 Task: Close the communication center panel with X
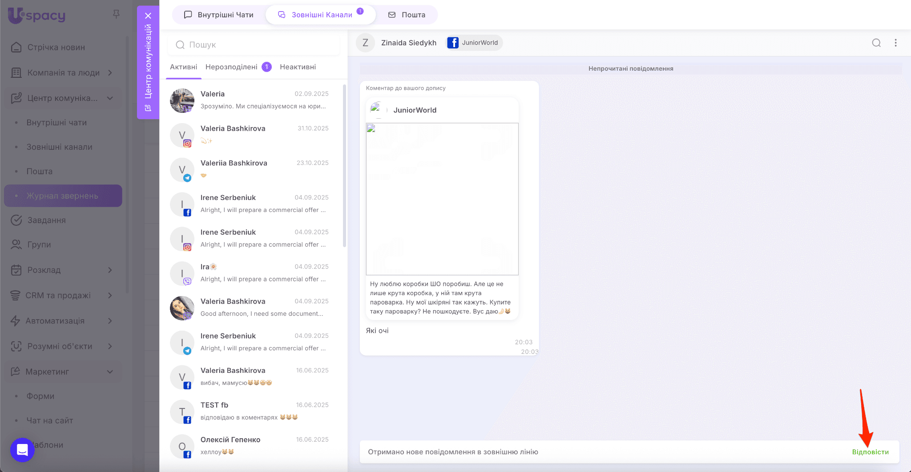click(x=148, y=16)
